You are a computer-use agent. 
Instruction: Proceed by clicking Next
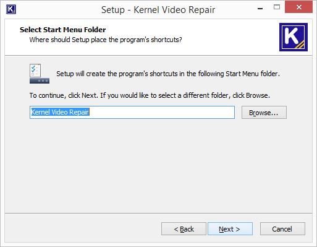click(230, 229)
